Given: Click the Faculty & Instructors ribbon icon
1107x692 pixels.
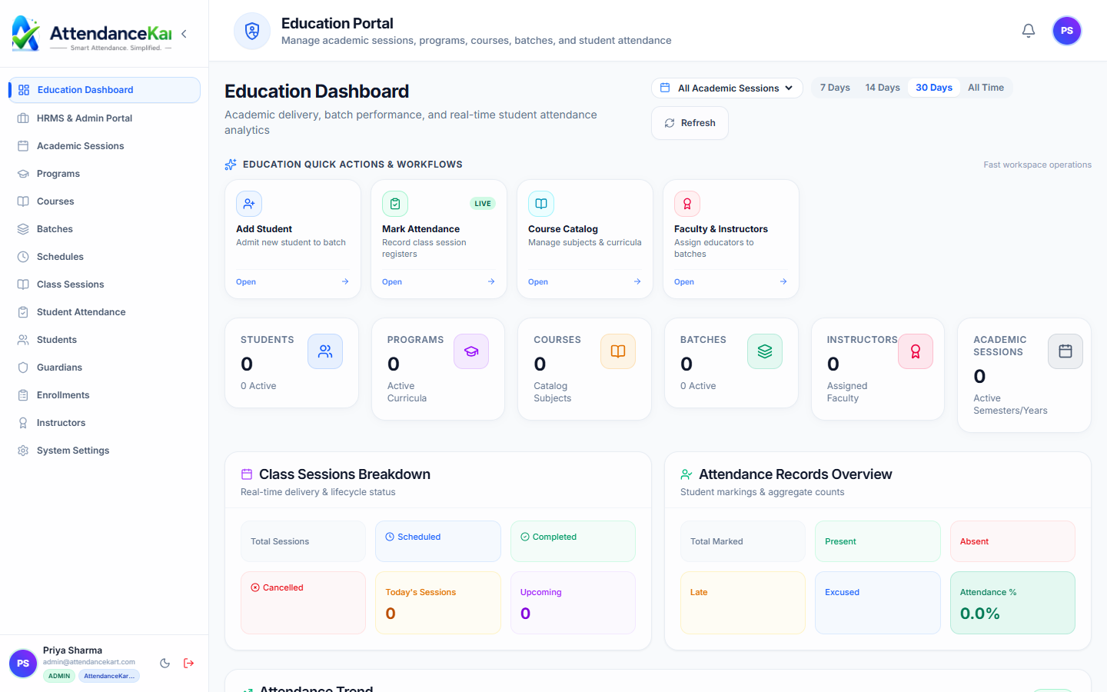Looking at the screenshot, I should [x=687, y=204].
